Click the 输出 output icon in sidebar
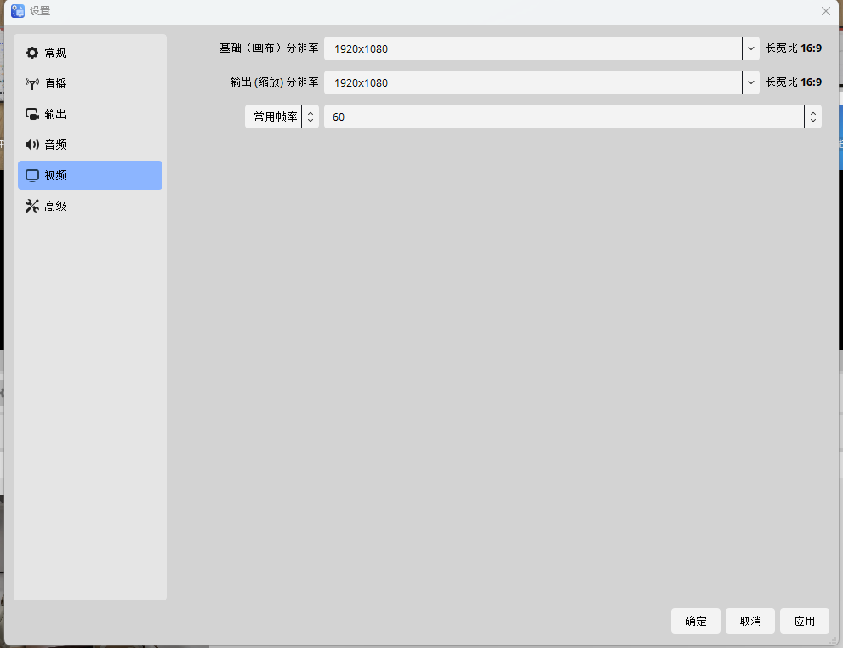Image resolution: width=843 pixels, height=648 pixels. point(32,114)
